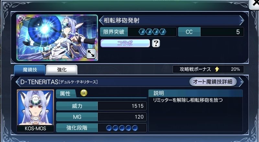Click the 相転移砲発射 card artwork

pos(57,38)
